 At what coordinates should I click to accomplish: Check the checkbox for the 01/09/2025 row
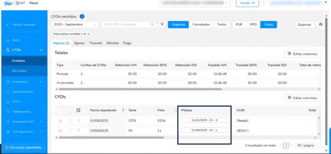click(x=70, y=121)
